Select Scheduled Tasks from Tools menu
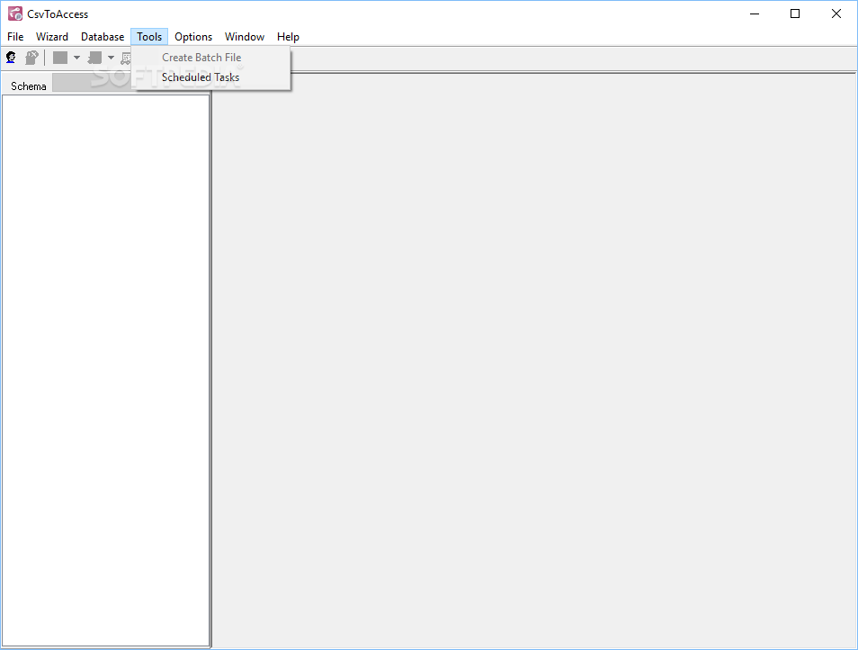This screenshot has width=858, height=650. coord(211,77)
